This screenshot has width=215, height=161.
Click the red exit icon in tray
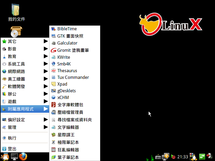click(x=209, y=156)
